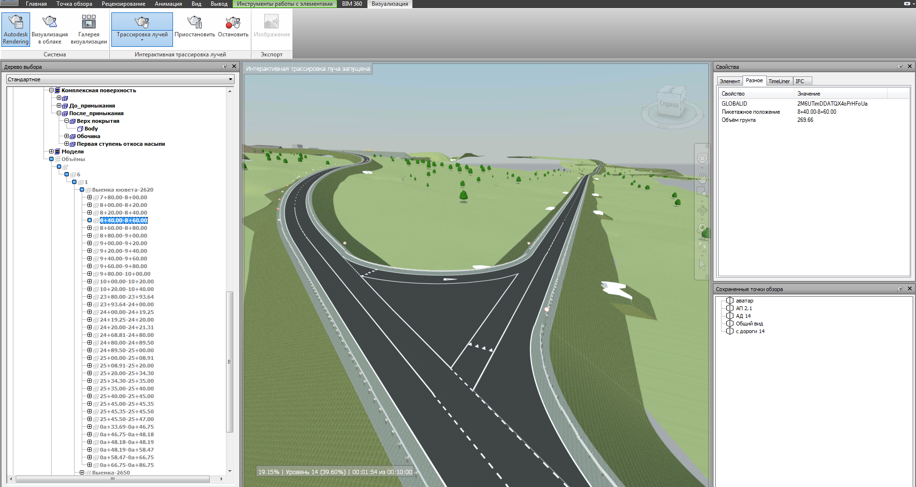This screenshot has width=916, height=487.
Task: Toggle auto-hide pin on Дерево выбора panel
Action: [x=225, y=66]
